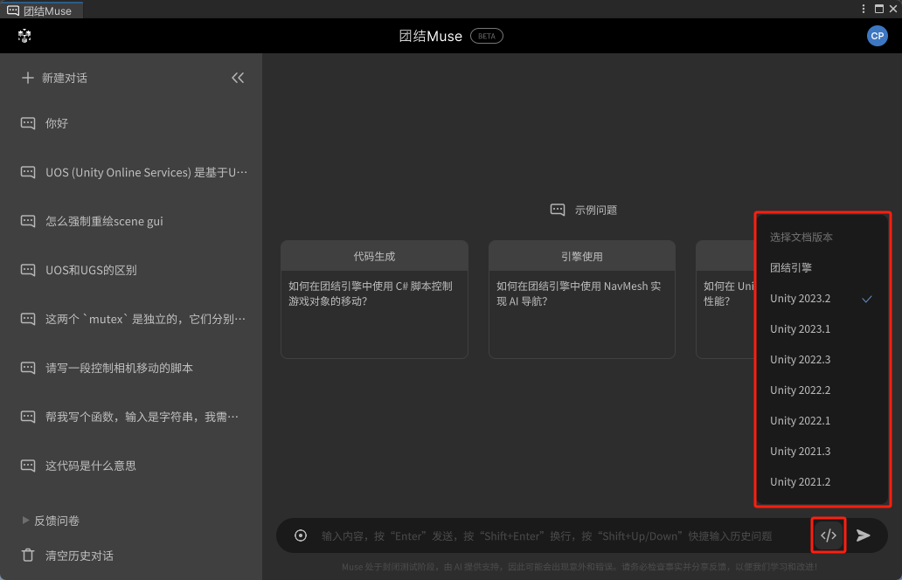Toggle the checked Unity 2023.2 version entry
This screenshot has width=902, height=580.
click(x=801, y=298)
